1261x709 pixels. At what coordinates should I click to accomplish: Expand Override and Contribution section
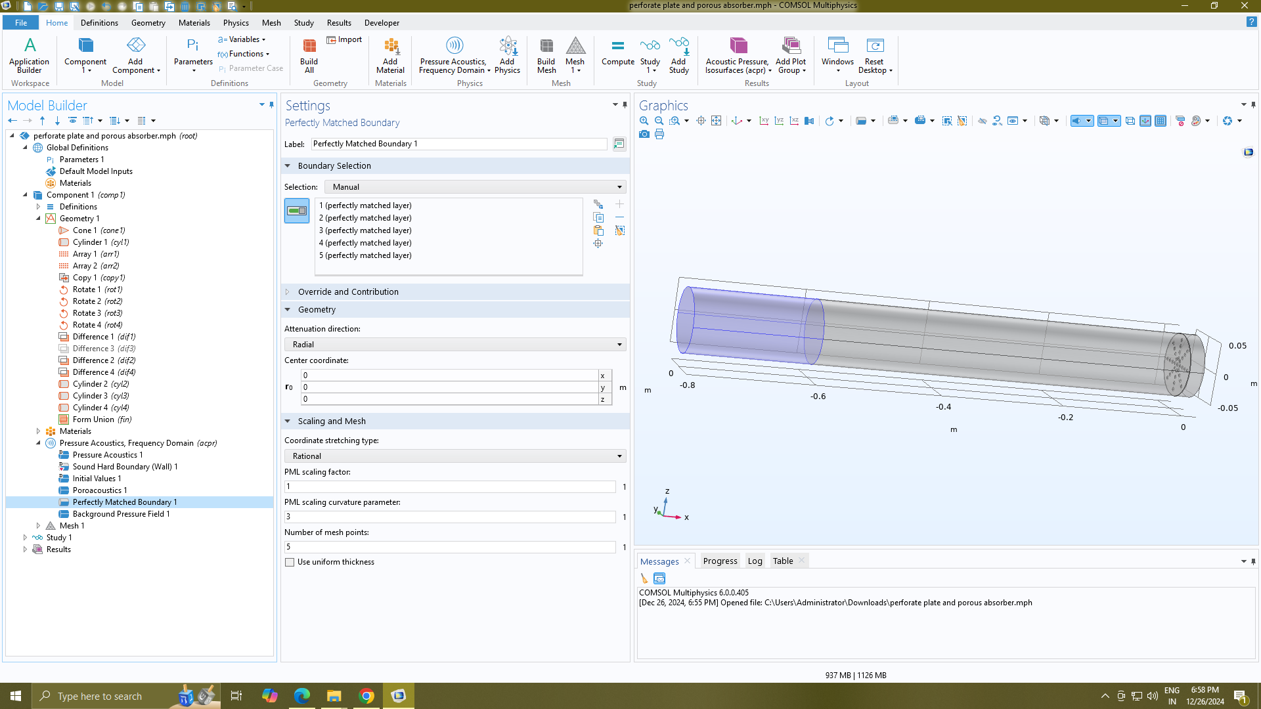348,292
